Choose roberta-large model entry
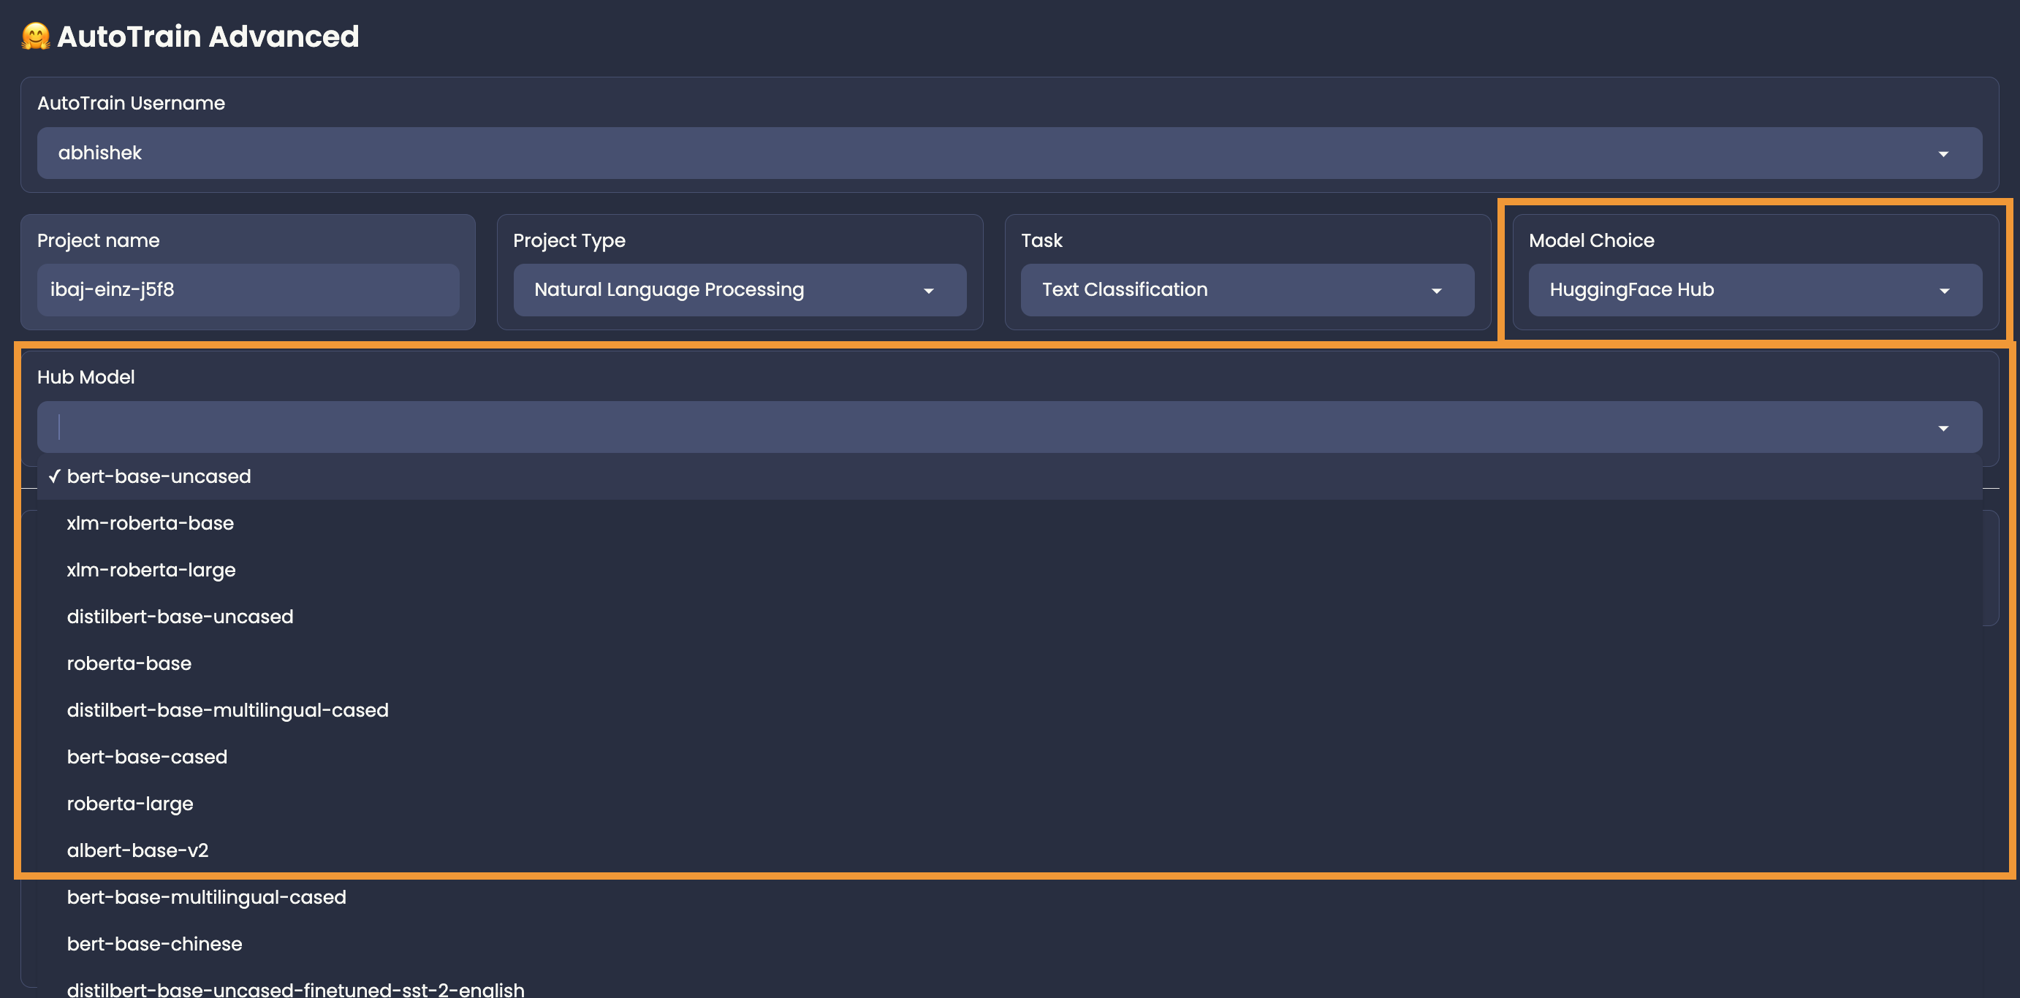This screenshot has width=2020, height=998. click(129, 804)
